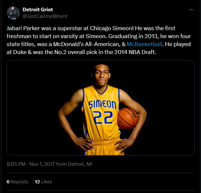Click the like count number 12

pyautogui.click(x=37, y=182)
